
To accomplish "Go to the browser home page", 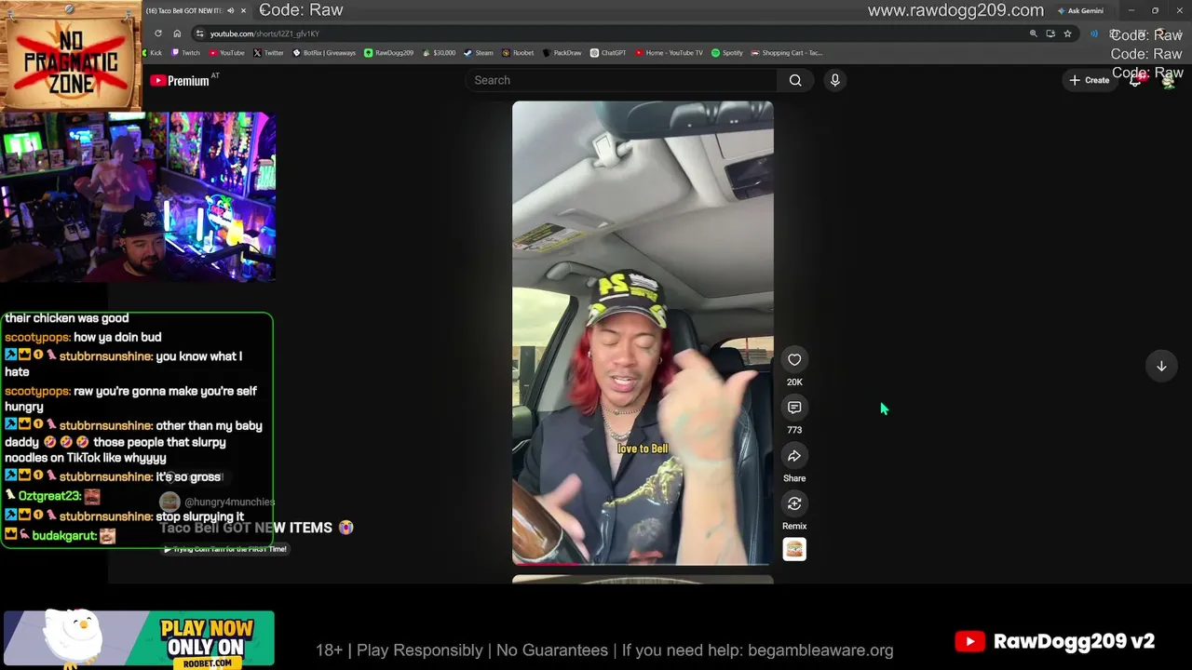I will pos(177,33).
